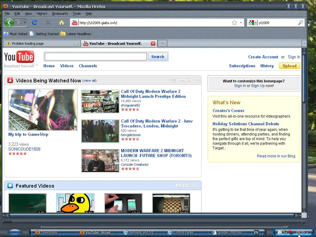Click the YouTube logo
The image size is (316, 237).
pos(19,57)
